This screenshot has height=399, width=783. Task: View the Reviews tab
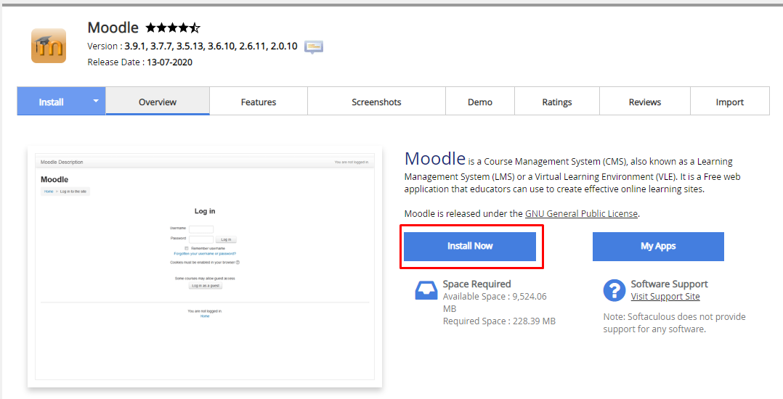coord(645,102)
